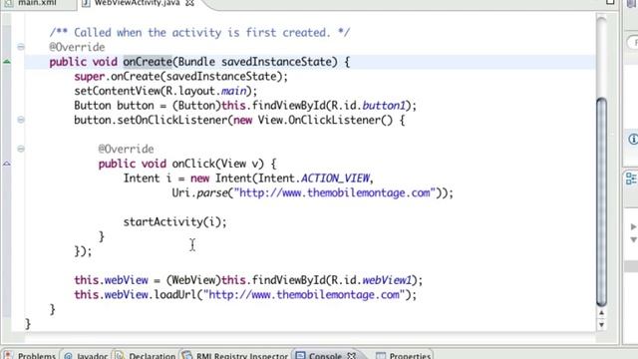Click the editor scrollbar down arrow
The width and height of the screenshot is (638, 359).
601,324
